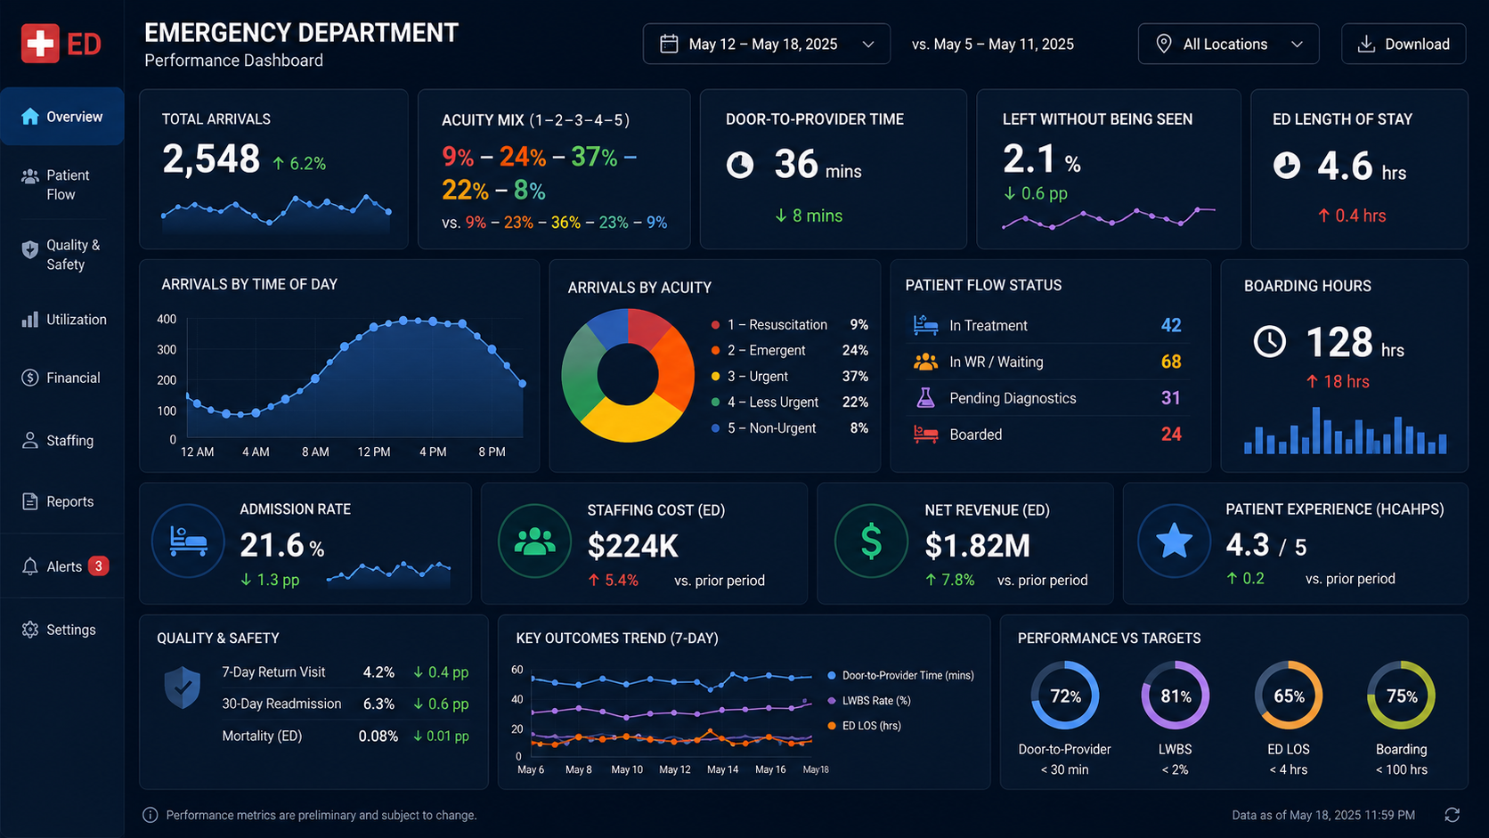Screen dimensions: 1489x838
Task: Select 3 – Urgent legend swatch
Action: click(716, 377)
